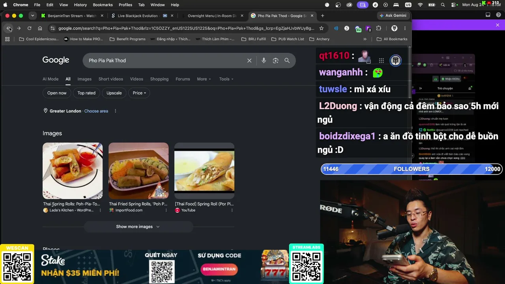The height and width of the screenshot is (284, 505).
Task: Click in the Pho Pia Pak Thod search box
Action: 166,60
